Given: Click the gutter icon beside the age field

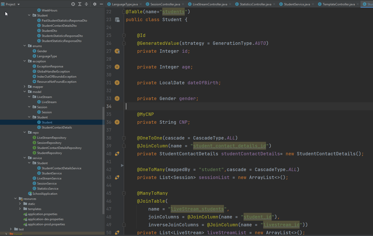Looking at the screenshot, I should pyautogui.click(x=117, y=67).
